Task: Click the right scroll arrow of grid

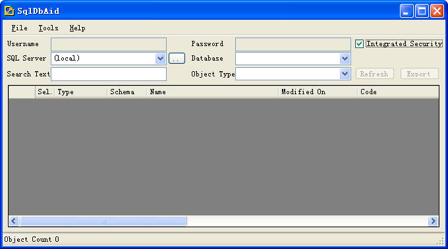Action: (433, 221)
